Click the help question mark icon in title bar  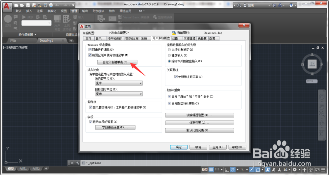[x=291, y=5]
